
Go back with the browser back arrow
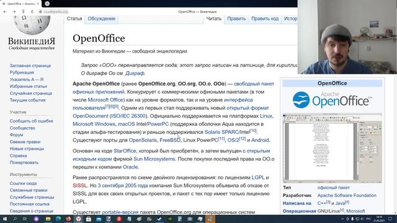click(x=5, y=12)
